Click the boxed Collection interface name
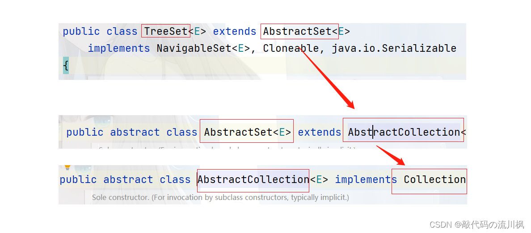The height and width of the screenshot is (233, 531). [435, 179]
